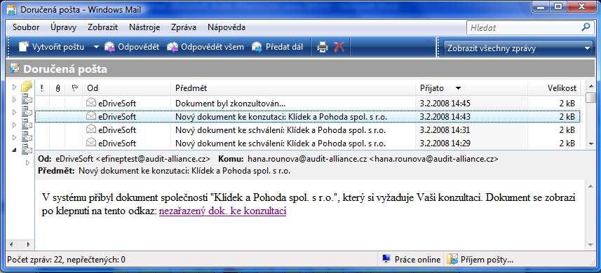Delete the message with the red X icon
The width and height of the screenshot is (601, 273).
(339, 47)
